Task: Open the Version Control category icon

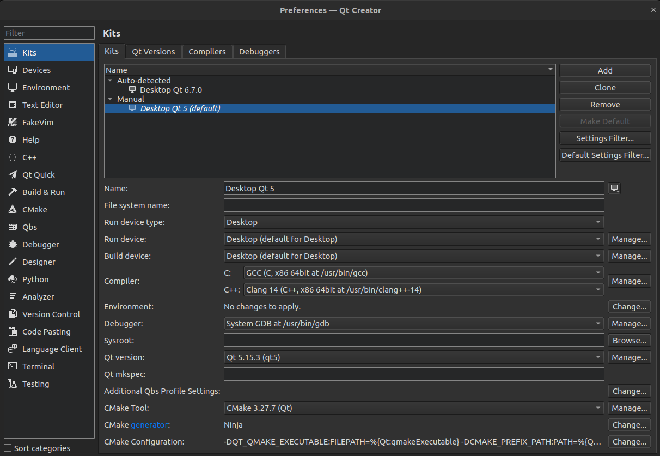Action: 13,314
